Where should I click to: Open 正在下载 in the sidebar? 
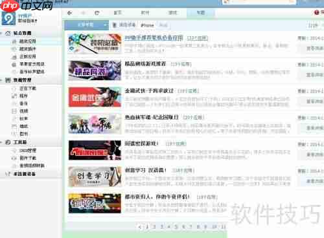point(28,89)
